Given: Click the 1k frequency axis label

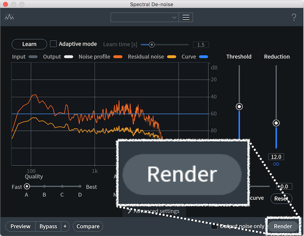Looking at the screenshot, I should 95,171.
